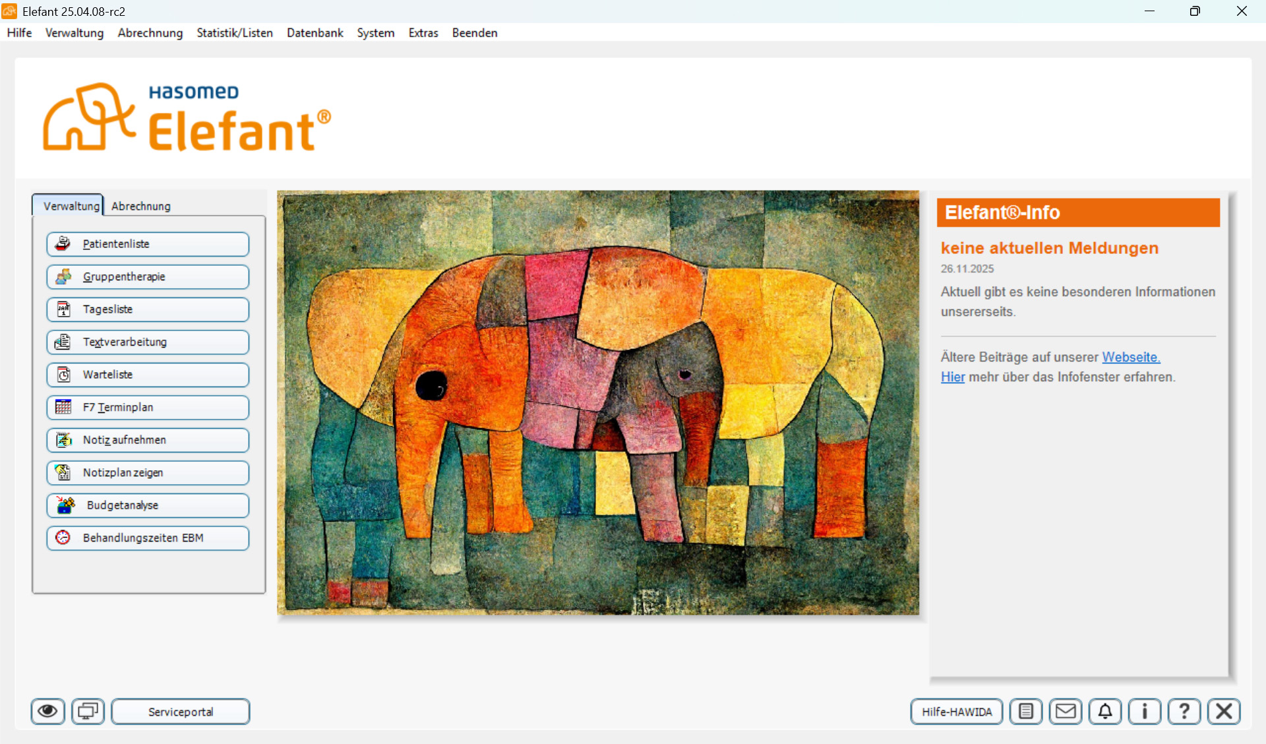The image size is (1266, 744).
Task: Click the monitor windows icon button
Action: tap(88, 711)
